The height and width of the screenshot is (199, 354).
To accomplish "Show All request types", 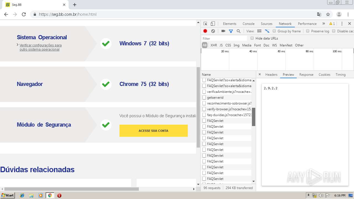I will pyautogui.click(x=204, y=45).
